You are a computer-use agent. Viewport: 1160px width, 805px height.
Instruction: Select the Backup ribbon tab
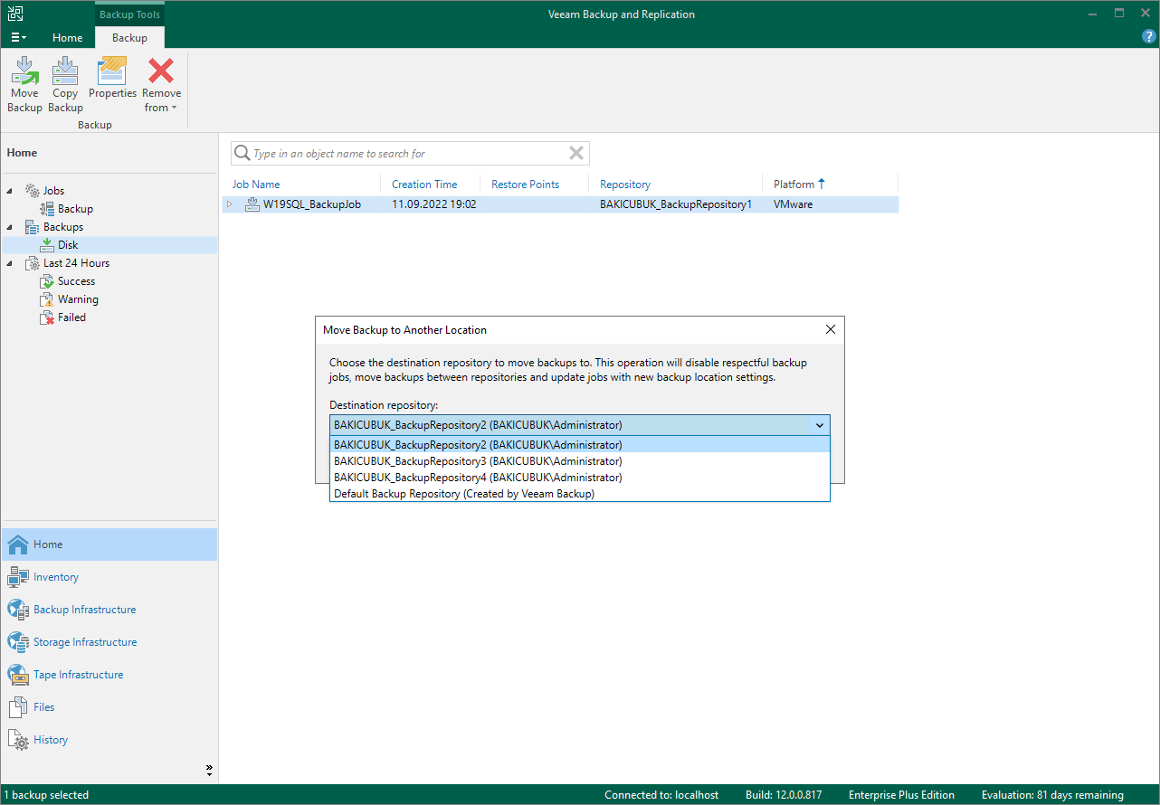tap(129, 38)
